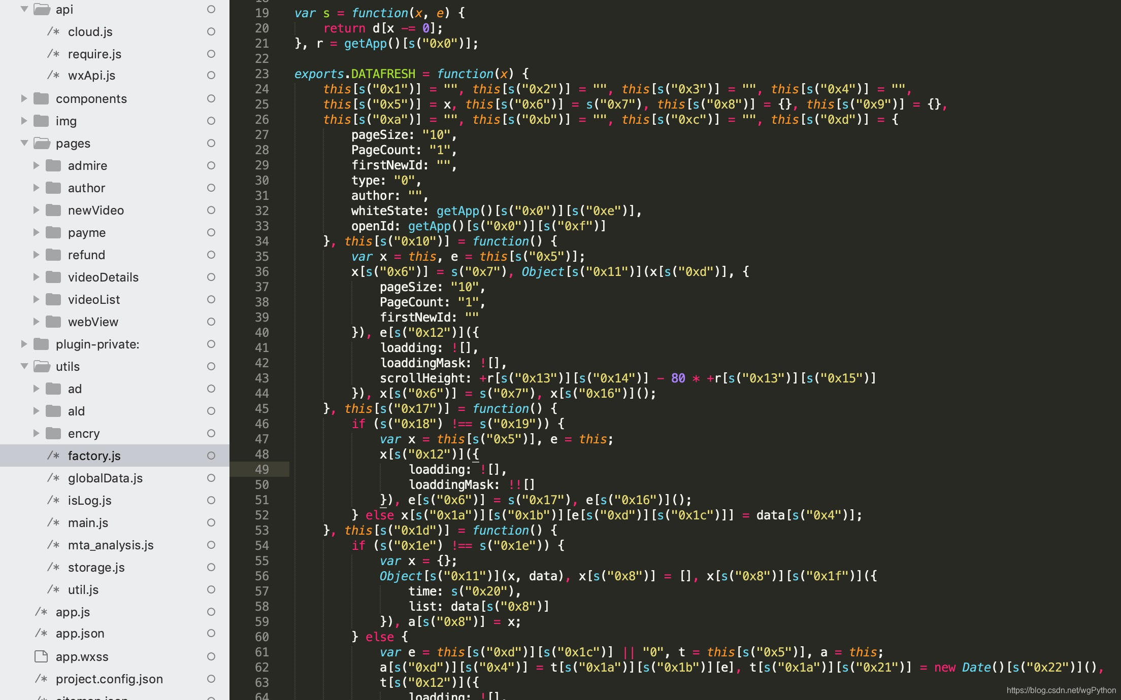The width and height of the screenshot is (1121, 700).
Task: Collapse the api folder tree
Action: 24,9
